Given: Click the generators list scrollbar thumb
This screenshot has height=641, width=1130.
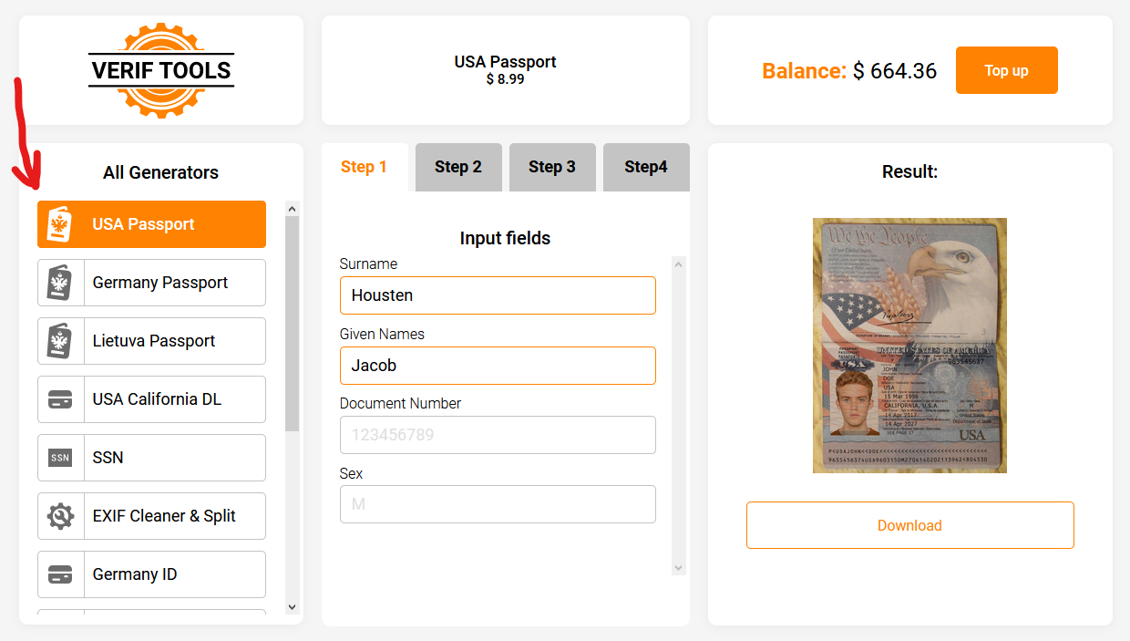Looking at the screenshot, I should click(292, 324).
